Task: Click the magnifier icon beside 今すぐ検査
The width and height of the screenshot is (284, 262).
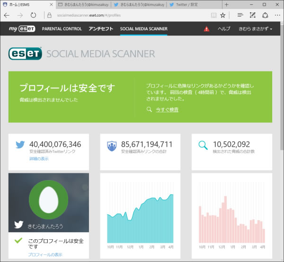Action: click(x=149, y=109)
